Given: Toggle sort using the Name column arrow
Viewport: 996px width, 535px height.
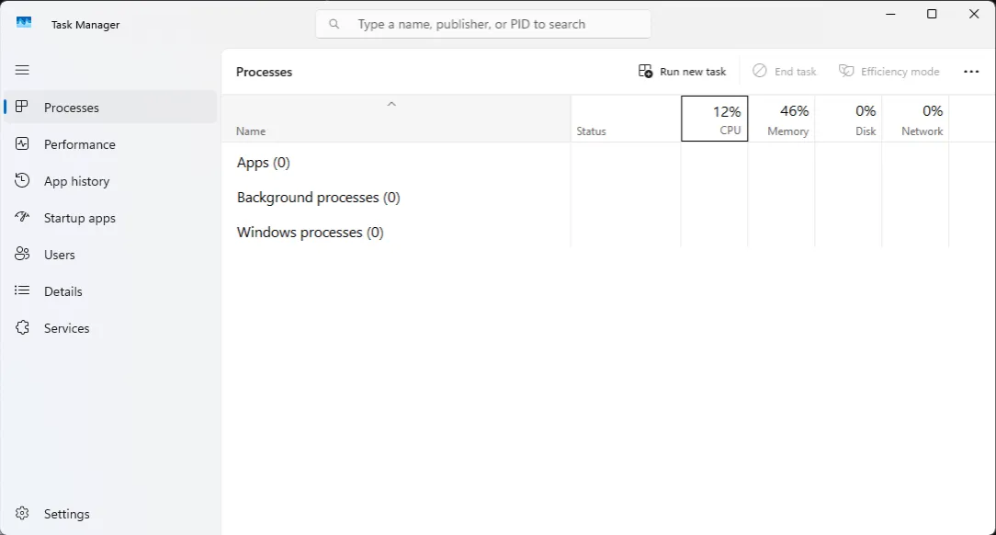Looking at the screenshot, I should tap(391, 104).
